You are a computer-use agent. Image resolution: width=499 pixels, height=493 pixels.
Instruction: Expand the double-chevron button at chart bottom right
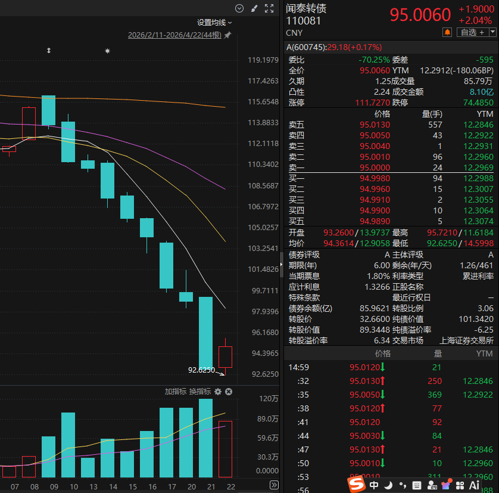point(274,485)
